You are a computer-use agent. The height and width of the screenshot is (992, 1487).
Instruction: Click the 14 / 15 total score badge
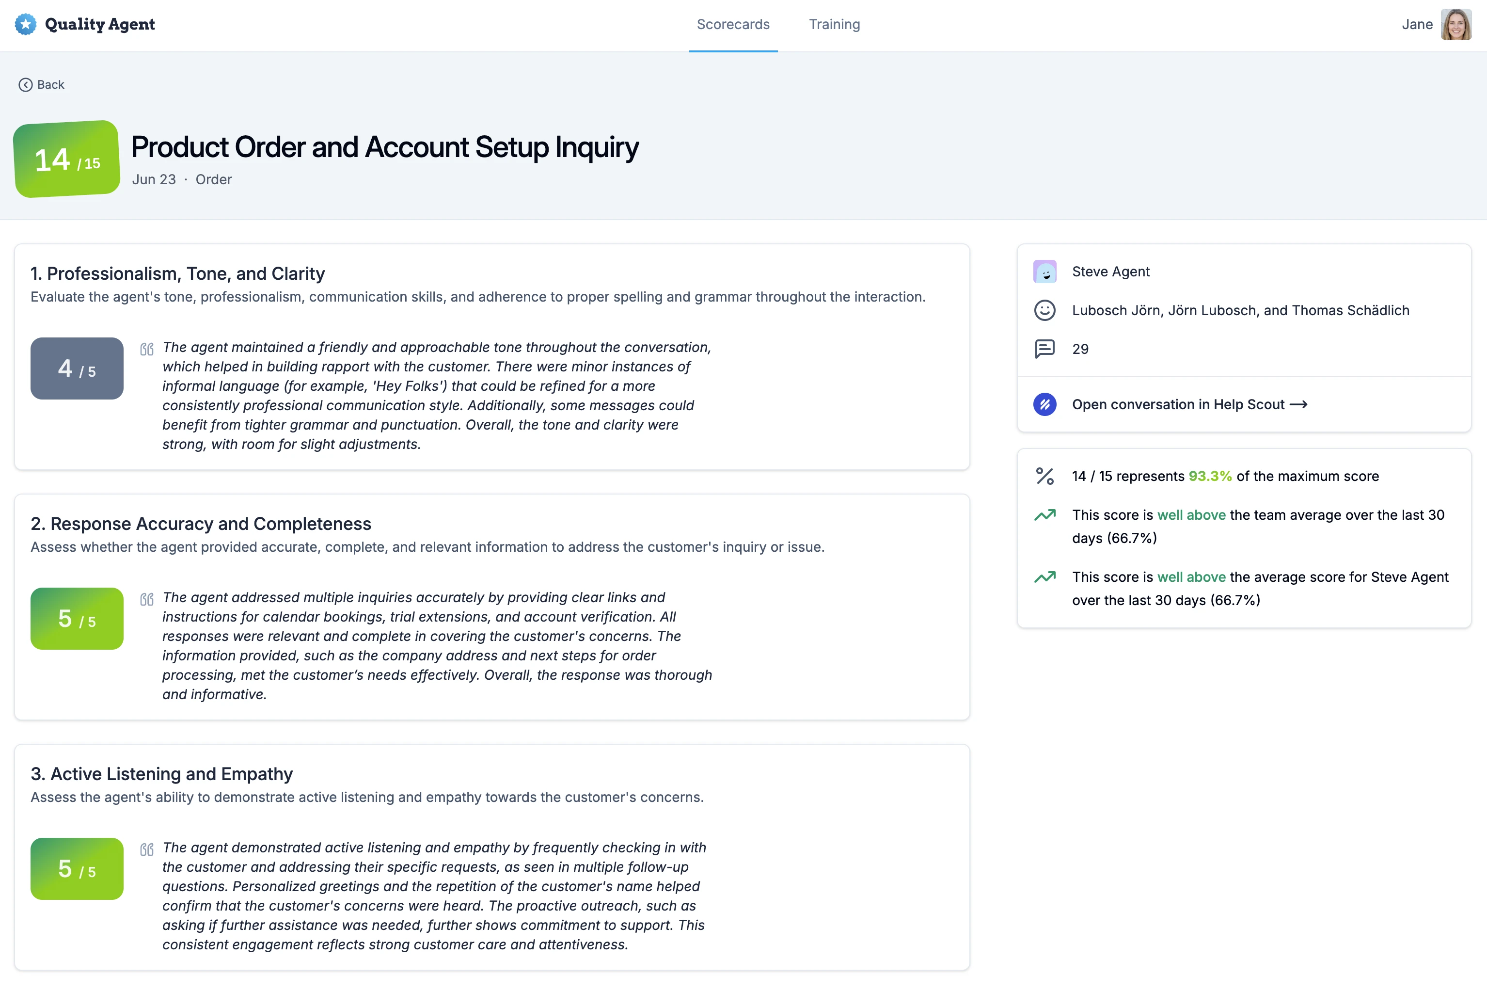[x=67, y=159]
